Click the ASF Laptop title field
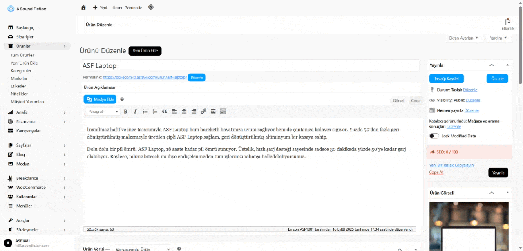Image resolution: width=523 pixels, height=251 pixels. tap(250, 65)
